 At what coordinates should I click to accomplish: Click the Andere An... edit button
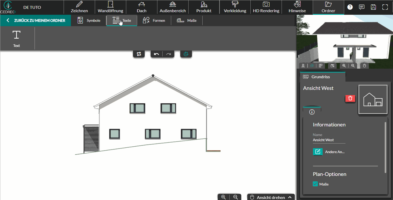318,152
